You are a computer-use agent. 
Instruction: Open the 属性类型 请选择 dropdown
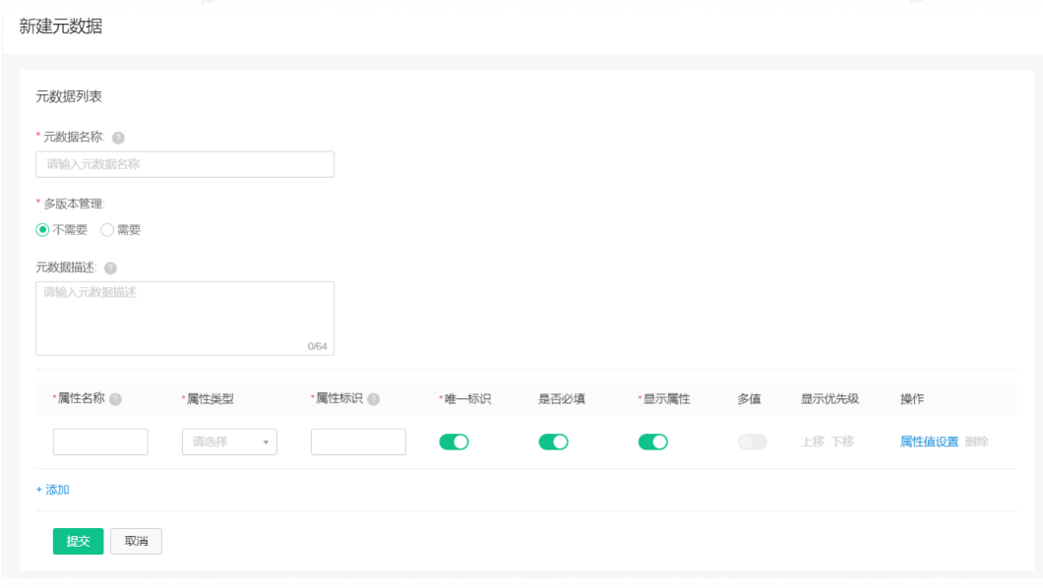(x=229, y=441)
